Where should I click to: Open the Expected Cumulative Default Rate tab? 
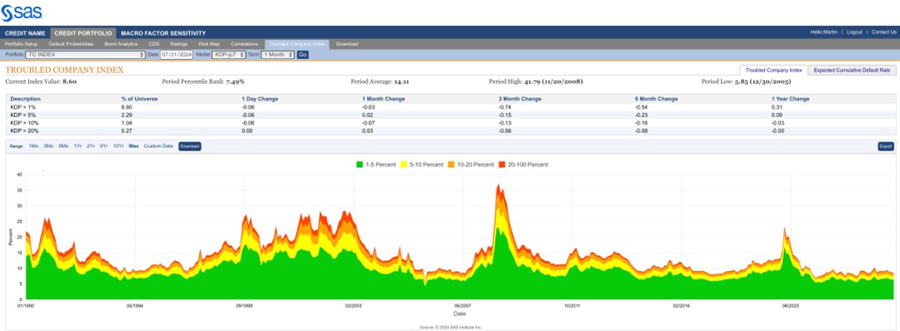(x=852, y=70)
